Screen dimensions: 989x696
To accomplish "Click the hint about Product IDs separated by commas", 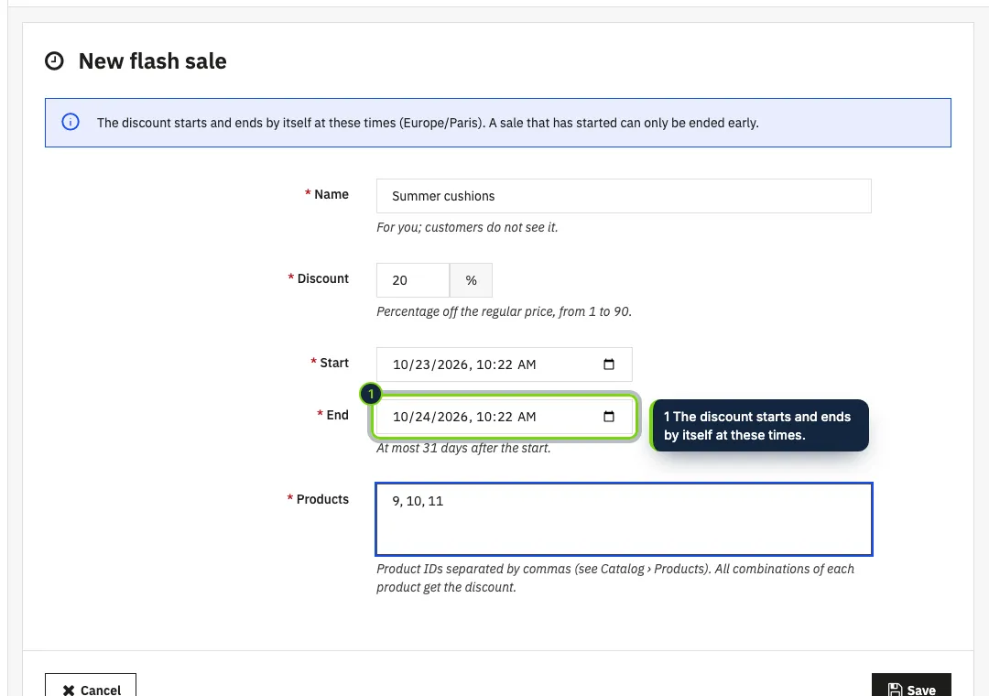I will point(615,578).
